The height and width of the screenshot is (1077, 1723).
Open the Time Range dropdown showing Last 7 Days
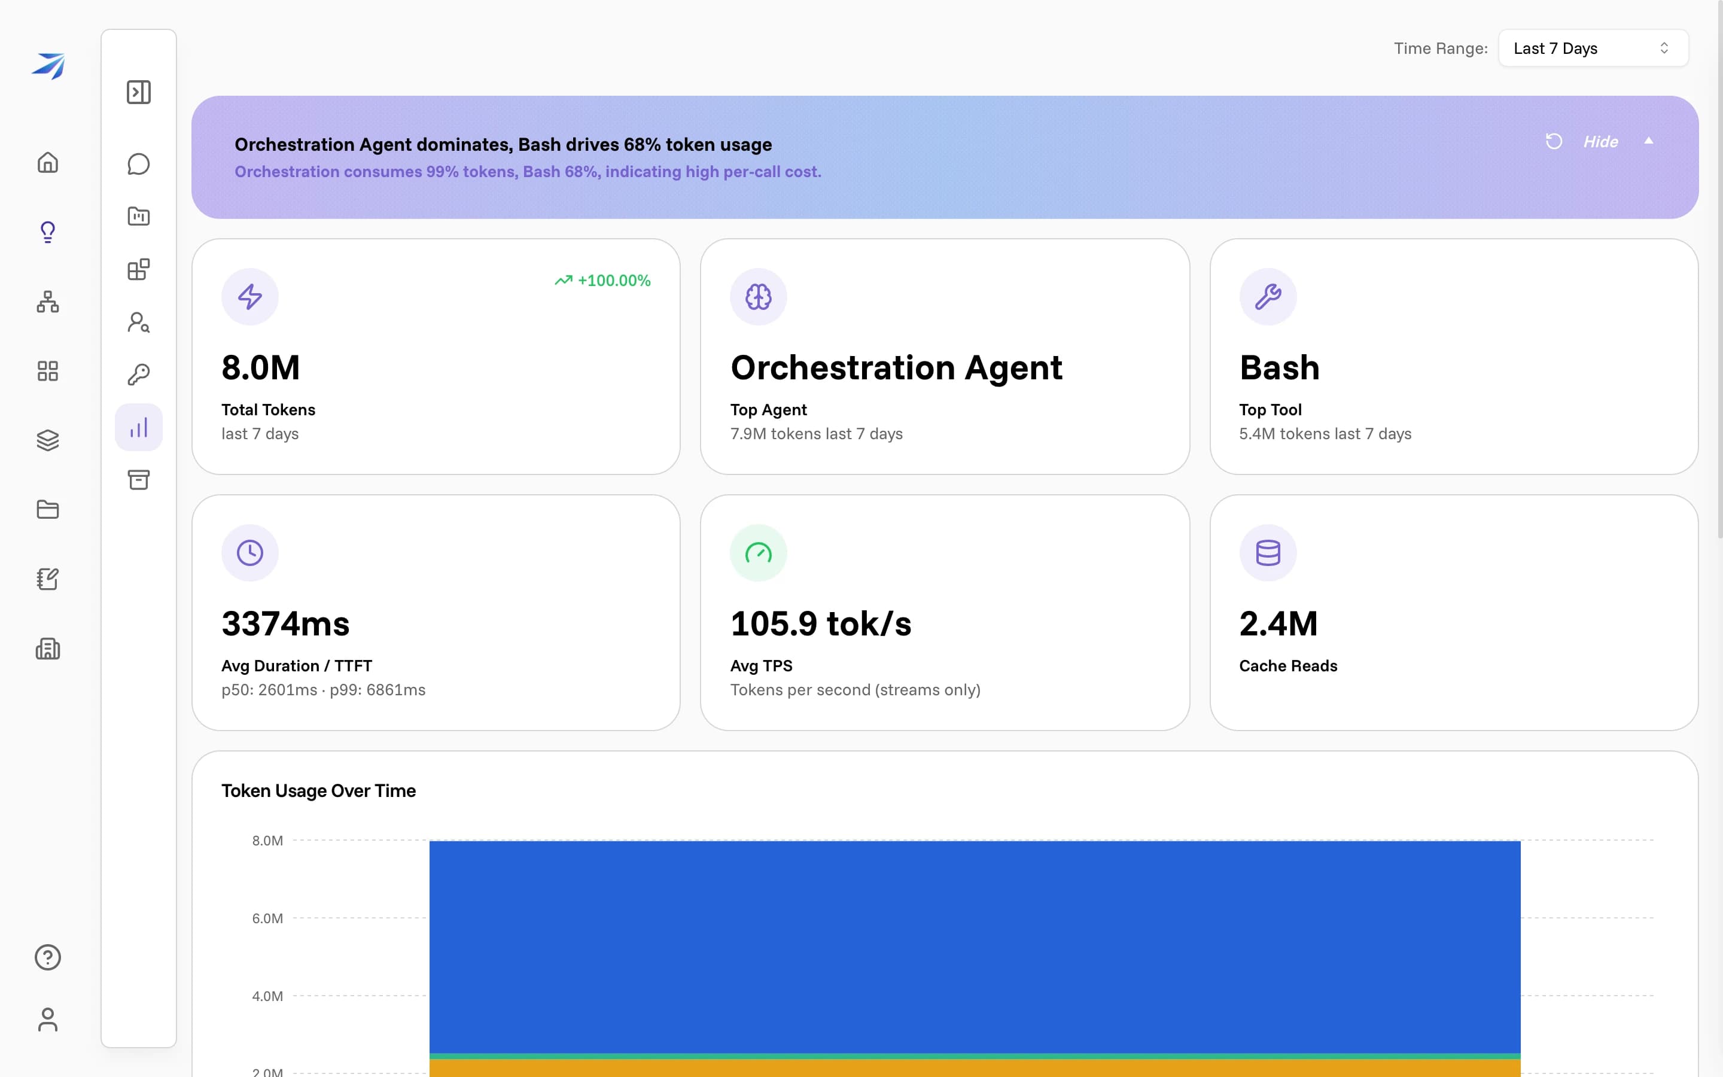click(1593, 48)
